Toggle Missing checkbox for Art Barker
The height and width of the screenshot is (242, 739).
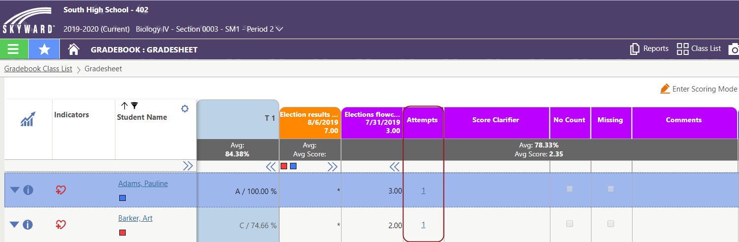pos(611,224)
